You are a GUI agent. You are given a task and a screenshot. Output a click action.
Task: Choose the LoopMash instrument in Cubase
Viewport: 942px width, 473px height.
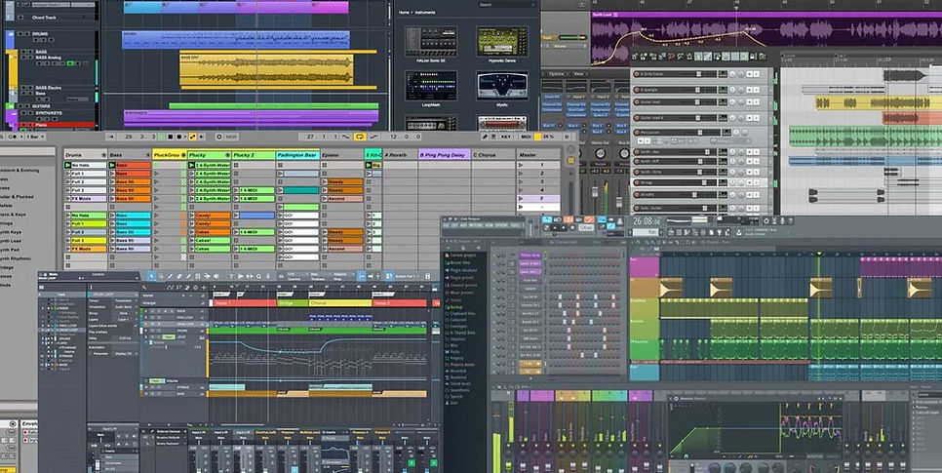431,86
